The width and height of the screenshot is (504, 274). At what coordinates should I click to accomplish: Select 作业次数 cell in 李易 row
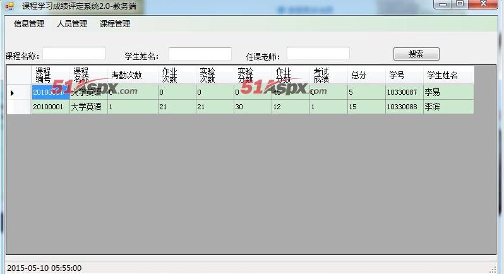(x=177, y=93)
